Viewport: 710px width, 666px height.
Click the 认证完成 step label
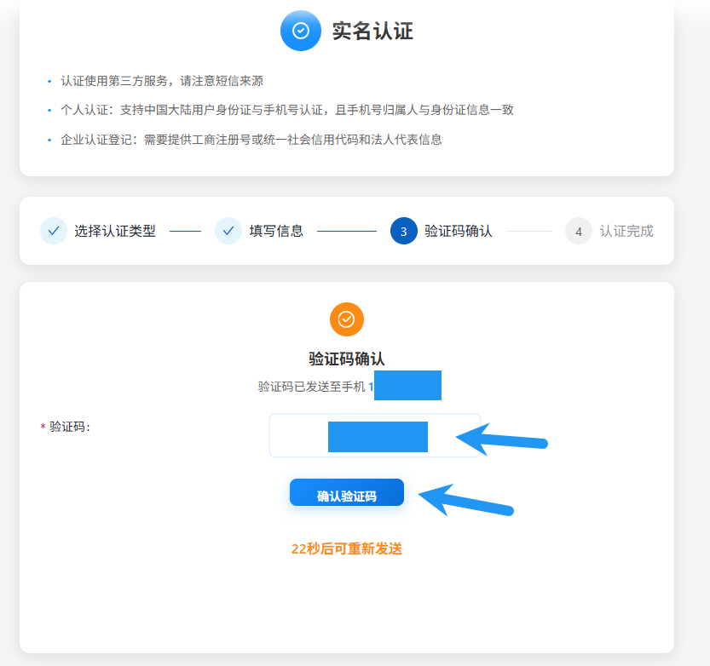point(626,231)
